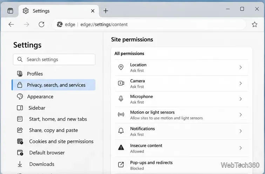Click the Notifications bell icon
The image size is (265, 174).
[x=121, y=131]
